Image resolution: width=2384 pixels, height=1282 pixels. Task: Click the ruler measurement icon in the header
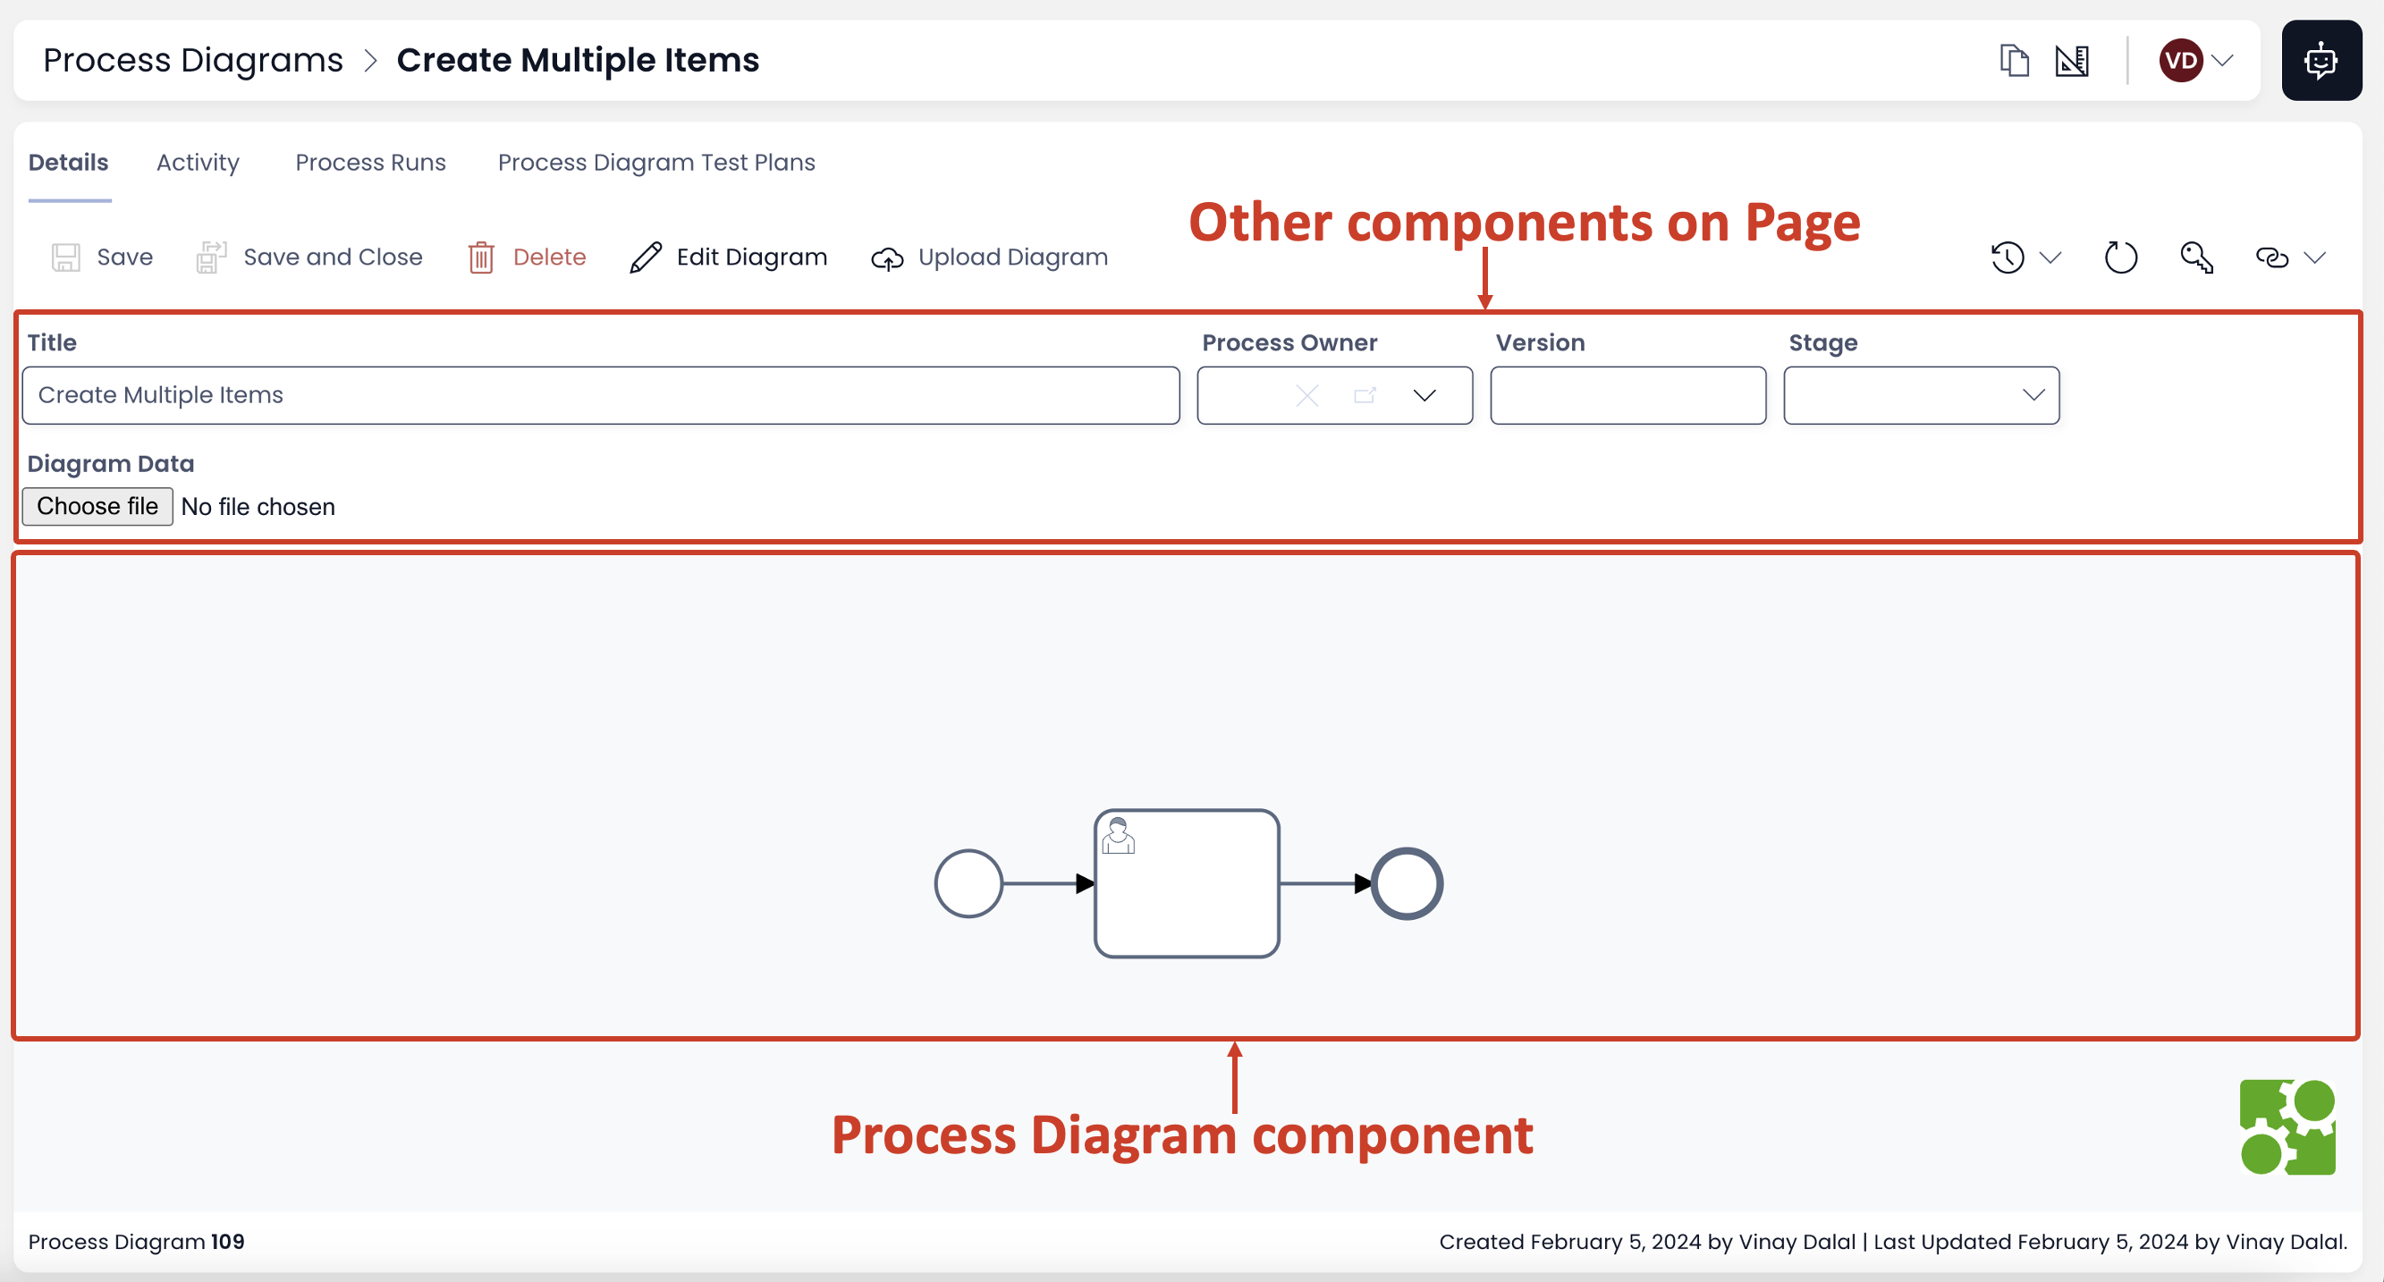click(2073, 60)
